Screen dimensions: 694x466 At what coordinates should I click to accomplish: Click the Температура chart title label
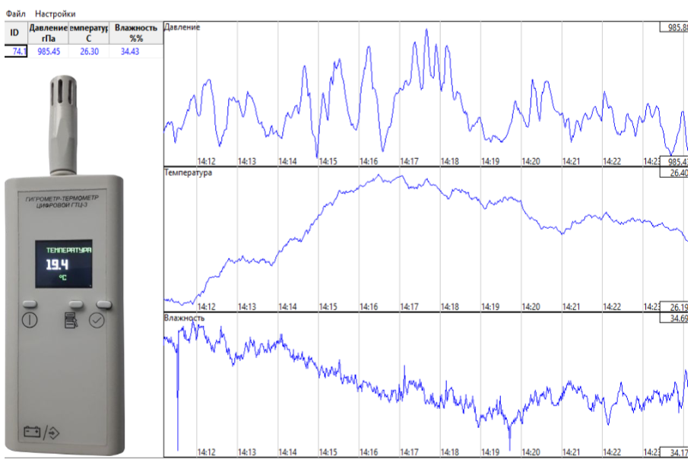coord(188,173)
